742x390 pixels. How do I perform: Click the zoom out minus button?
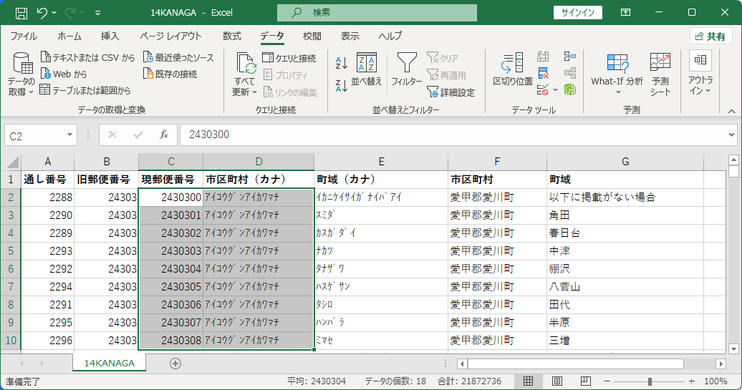point(607,381)
